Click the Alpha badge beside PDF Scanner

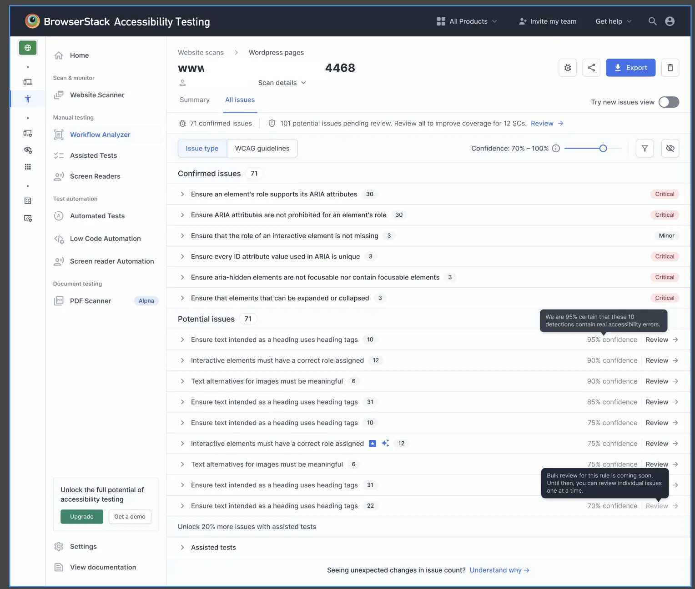[146, 301]
